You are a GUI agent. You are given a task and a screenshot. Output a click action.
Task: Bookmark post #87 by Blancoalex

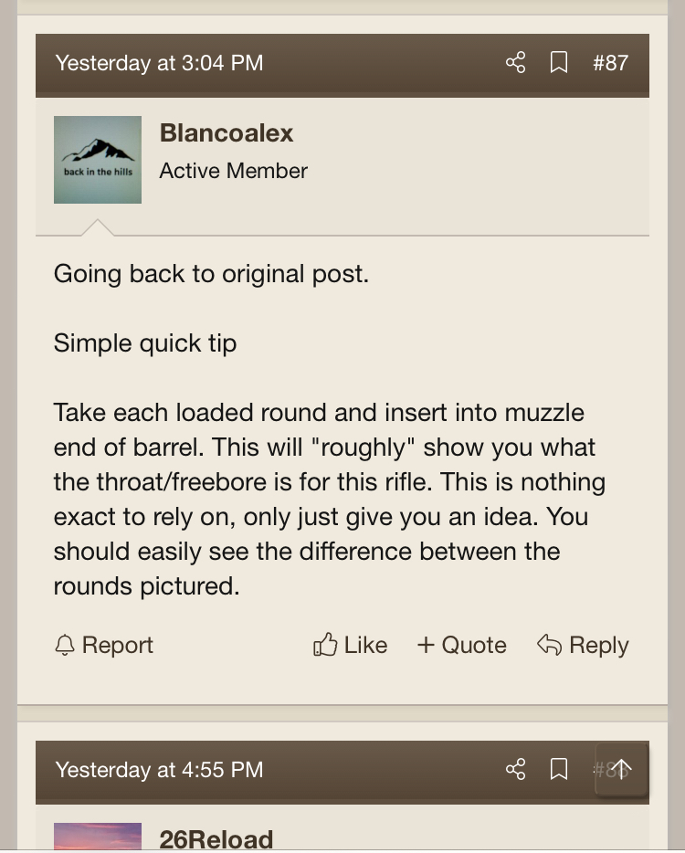coord(559,63)
